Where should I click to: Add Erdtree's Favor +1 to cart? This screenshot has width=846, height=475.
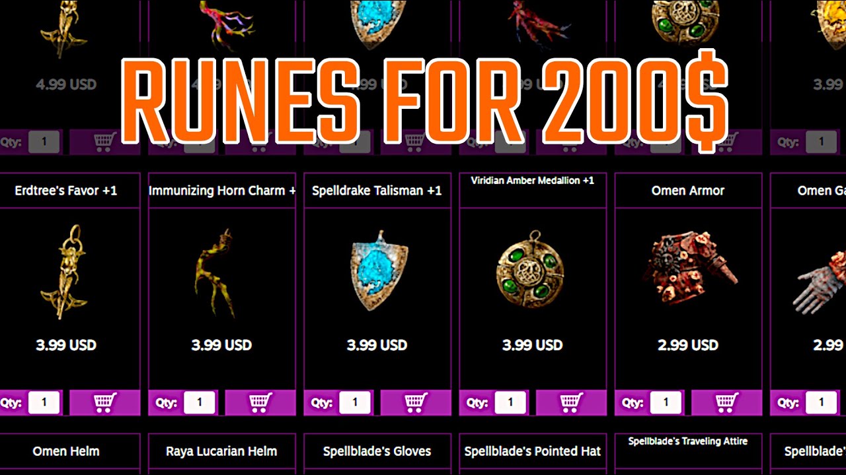[x=105, y=402]
